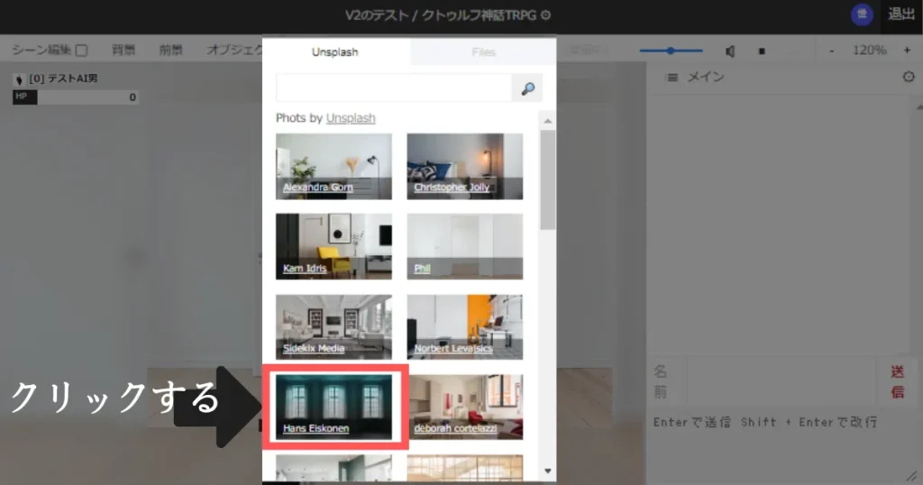This screenshot has height=485, width=923.
Task: Select the メイン chat tab
Action: [706, 78]
